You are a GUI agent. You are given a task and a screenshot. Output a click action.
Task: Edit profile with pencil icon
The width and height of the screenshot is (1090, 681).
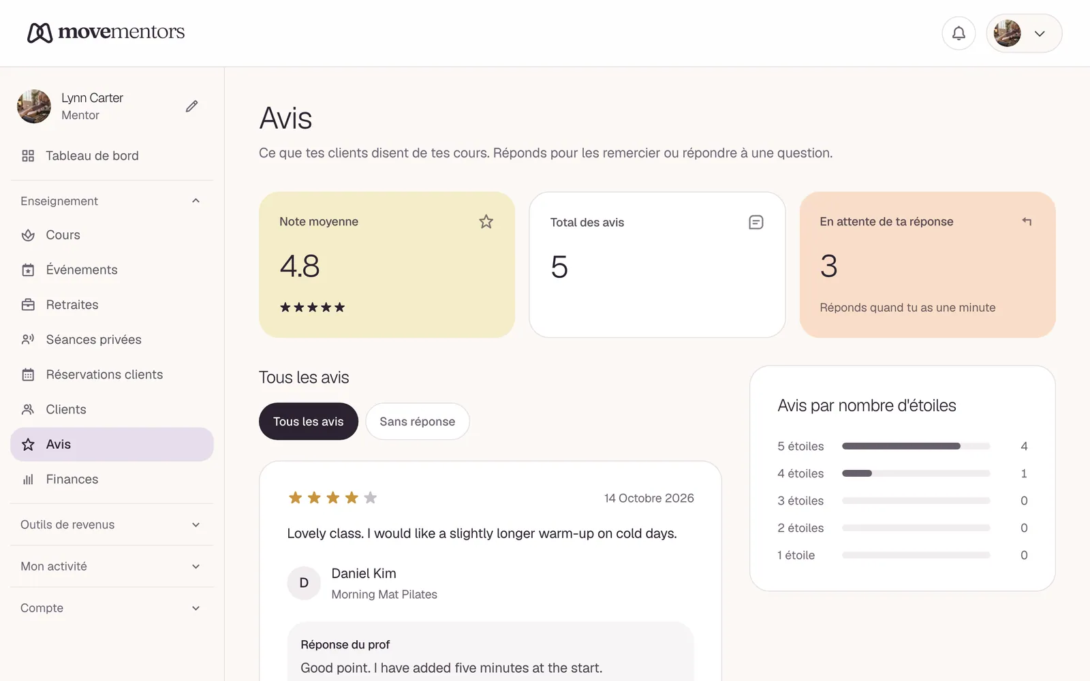coord(192,106)
